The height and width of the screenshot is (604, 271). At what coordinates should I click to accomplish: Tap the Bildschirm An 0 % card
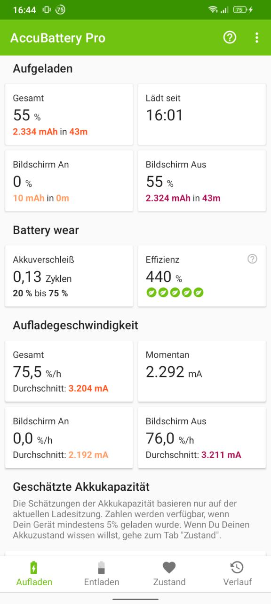click(69, 181)
